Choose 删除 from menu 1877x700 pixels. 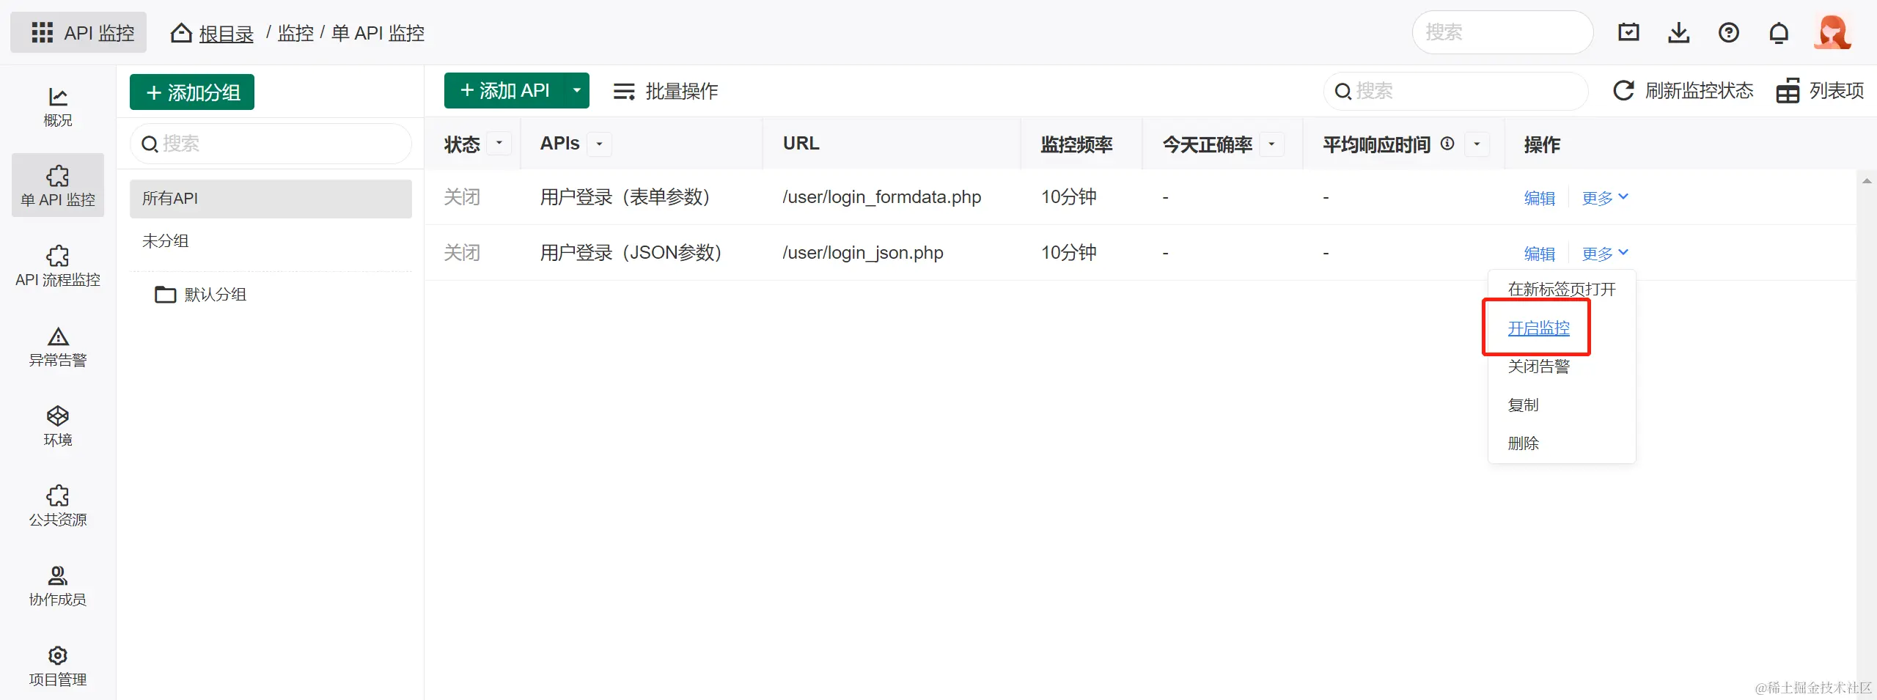click(x=1523, y=443)
